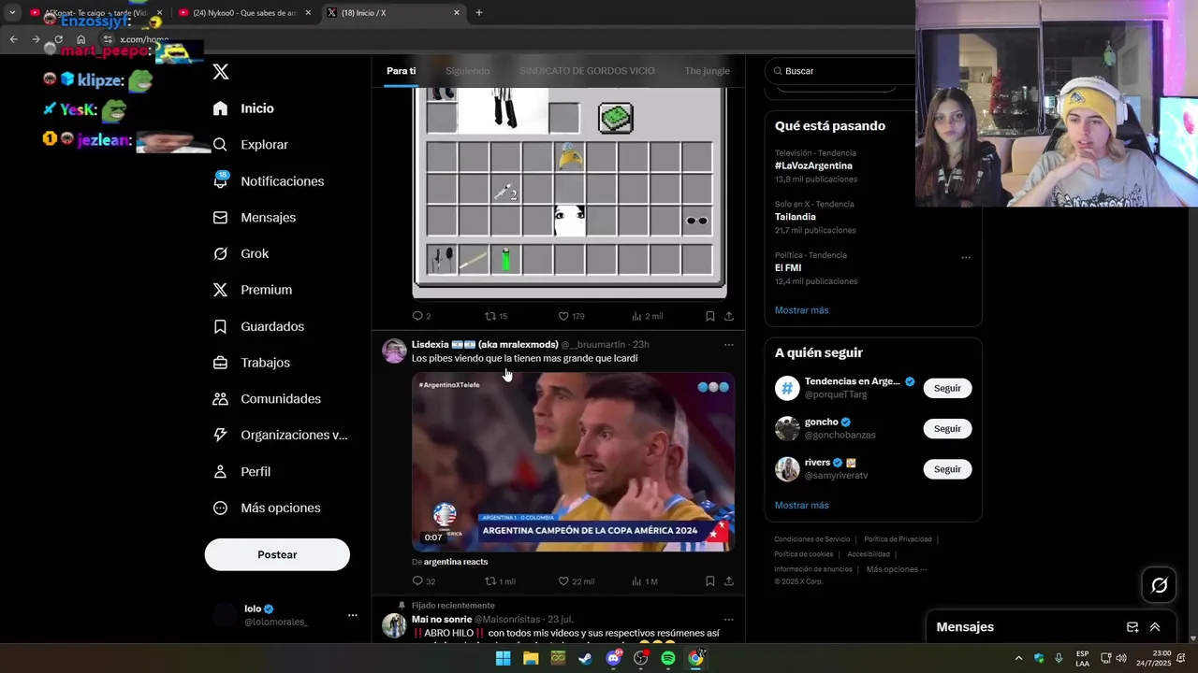View stats of post with 2 mil views
1198x673 pixels.
tap(647, 316)
